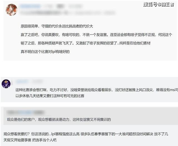The height and width of the screenshot is (146, 178).
Task: Click the blurred text right of the first badge
Action: (x=75, y=6)
